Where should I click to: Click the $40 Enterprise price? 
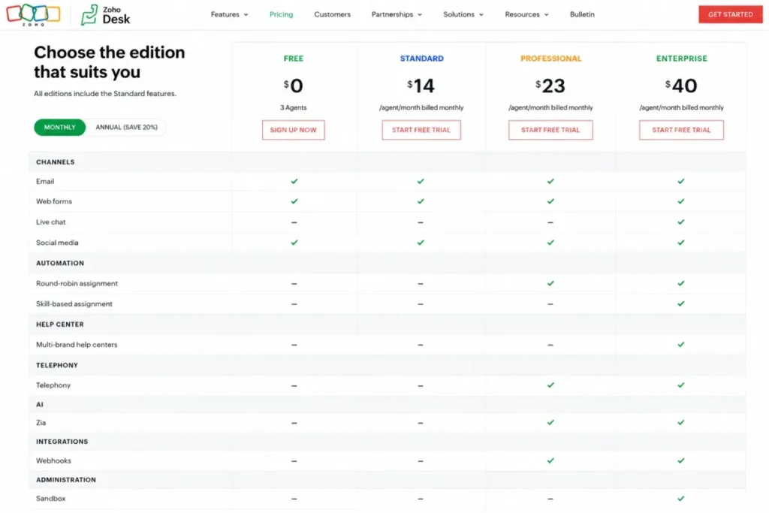click(681, 86)
